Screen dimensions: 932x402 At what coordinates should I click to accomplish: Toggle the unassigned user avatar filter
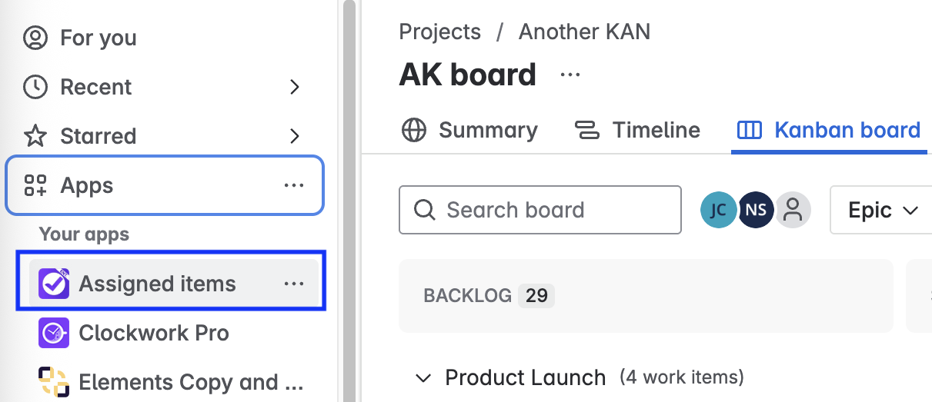[793, 210]
